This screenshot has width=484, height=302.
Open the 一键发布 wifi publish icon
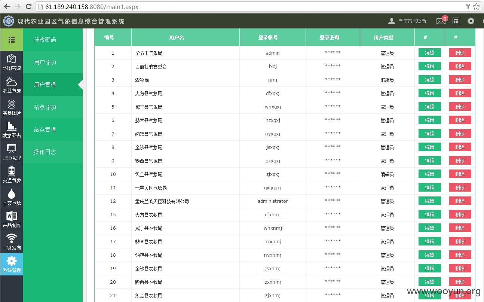click(12, 242)
